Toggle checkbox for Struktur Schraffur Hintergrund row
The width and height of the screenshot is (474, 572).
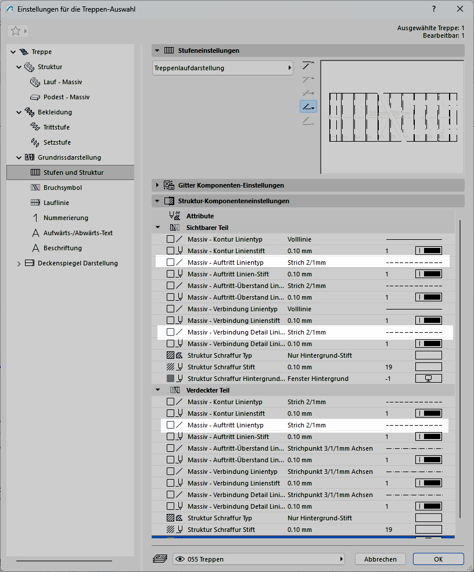[x=170, y=379]
